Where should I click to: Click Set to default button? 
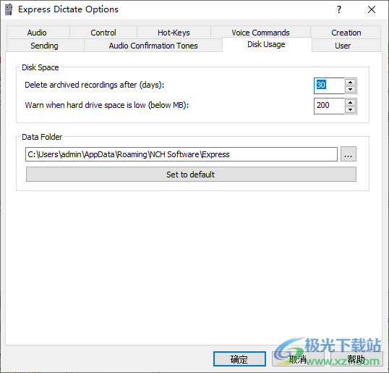pos(191,175)
